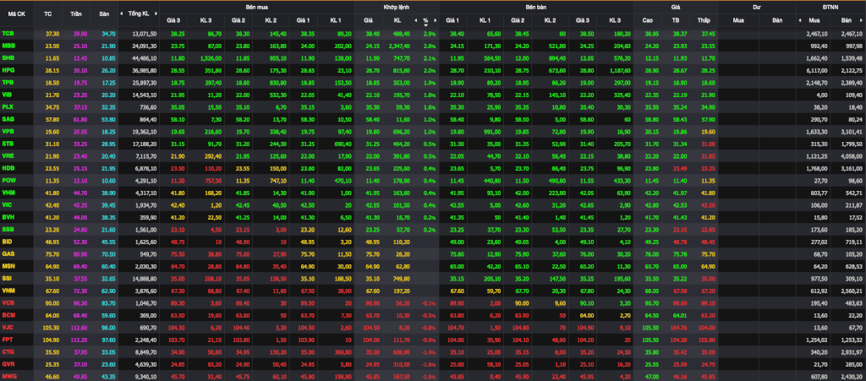Click the right arrow beside Tổng KL header
This screenshot has height=381, width=866.
pyautogui.click(x=156, y=13)
